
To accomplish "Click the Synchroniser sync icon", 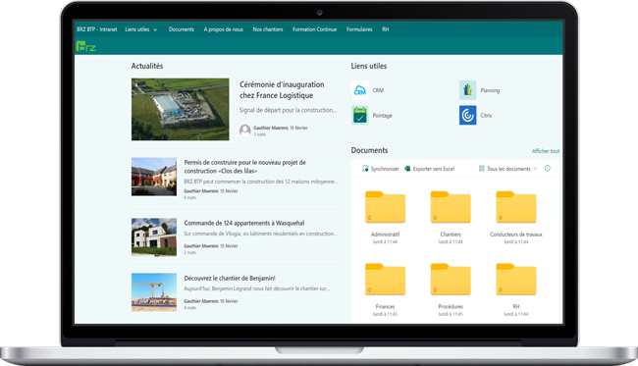I will click(365, 169).
